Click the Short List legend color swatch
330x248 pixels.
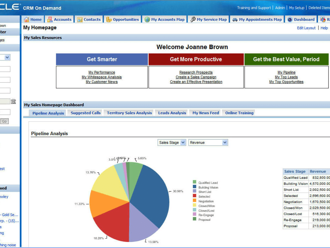click(x=195, y=191)
